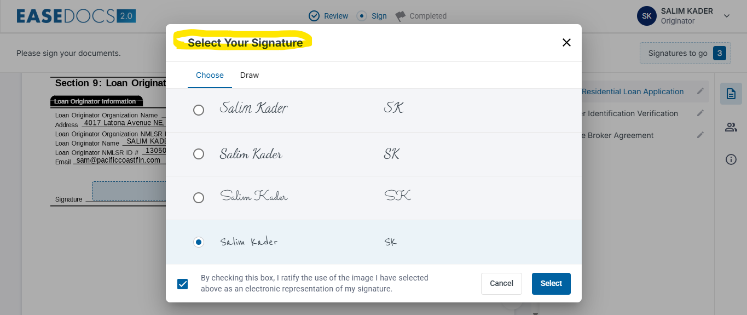This screenshot has width=747, height=315.
Task: Uncheck the signature ratification checkbox
Action: [x=183, y=284]
